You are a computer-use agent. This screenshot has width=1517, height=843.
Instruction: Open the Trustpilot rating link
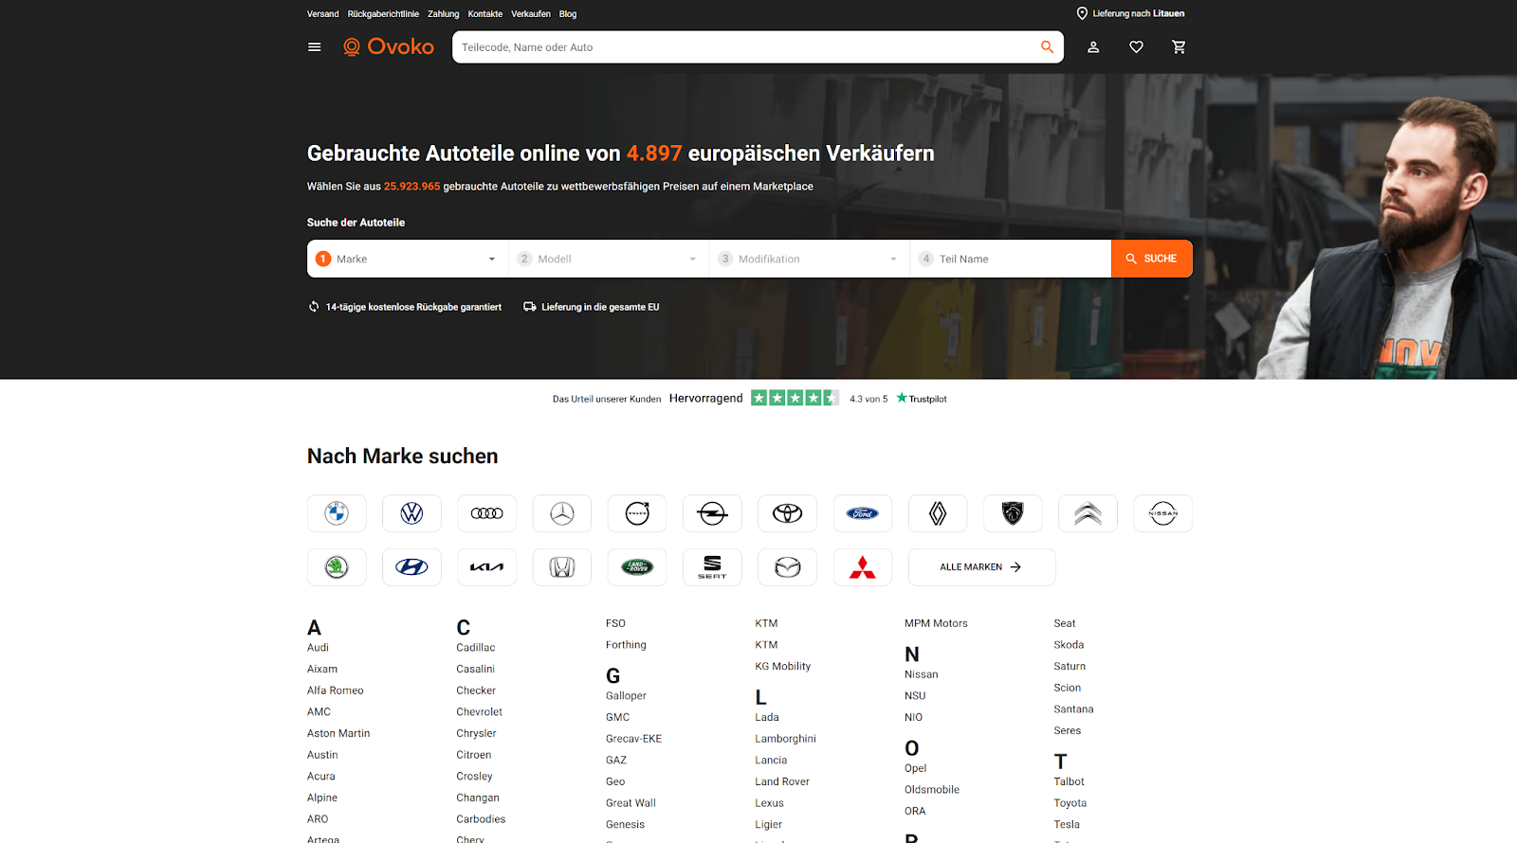click(x=922, y=399)
